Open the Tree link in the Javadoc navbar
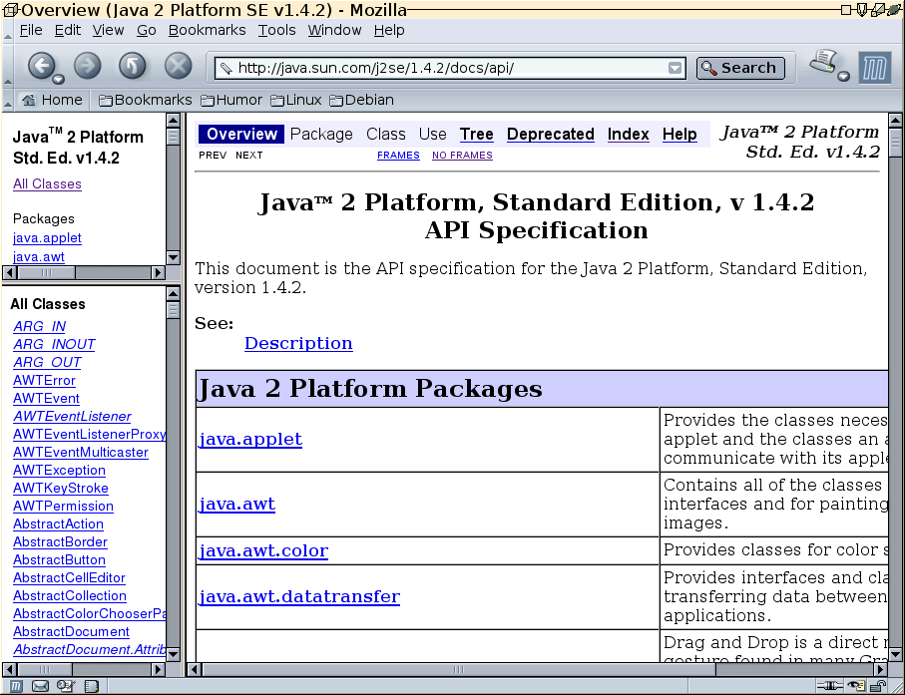The image size is (905, 695). click(x=476, y=134)
